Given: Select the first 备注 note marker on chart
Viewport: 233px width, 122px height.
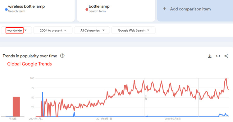Looking at the screenshot, I should (146, 97).
